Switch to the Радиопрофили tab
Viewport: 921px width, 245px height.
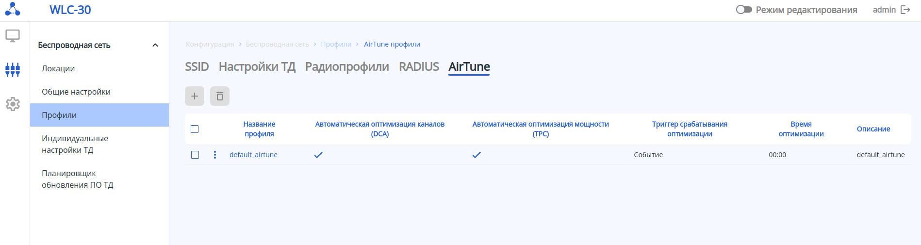pos(347,66)
